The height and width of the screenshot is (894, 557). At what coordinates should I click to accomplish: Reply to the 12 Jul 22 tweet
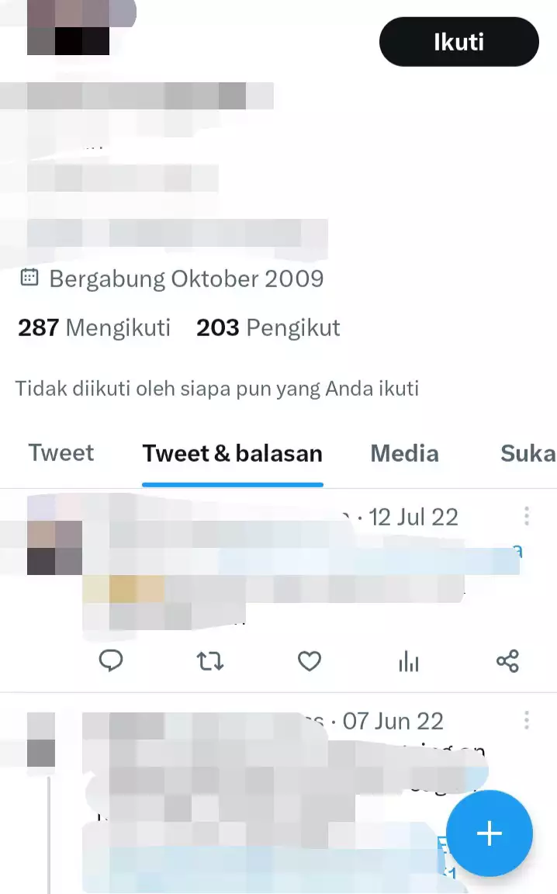click(x=111, y=661)
